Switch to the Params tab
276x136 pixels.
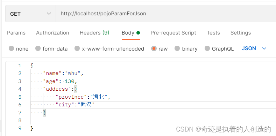(x=16, y=33)
